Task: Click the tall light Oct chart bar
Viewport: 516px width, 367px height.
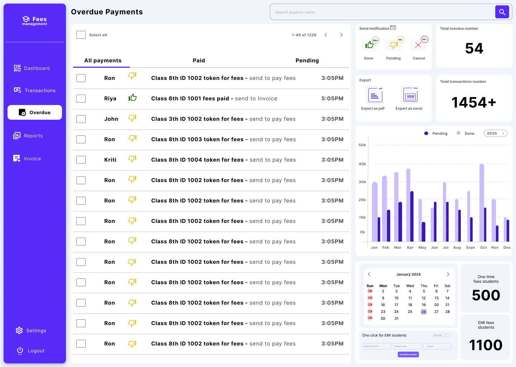Action: tap(482, 202)
